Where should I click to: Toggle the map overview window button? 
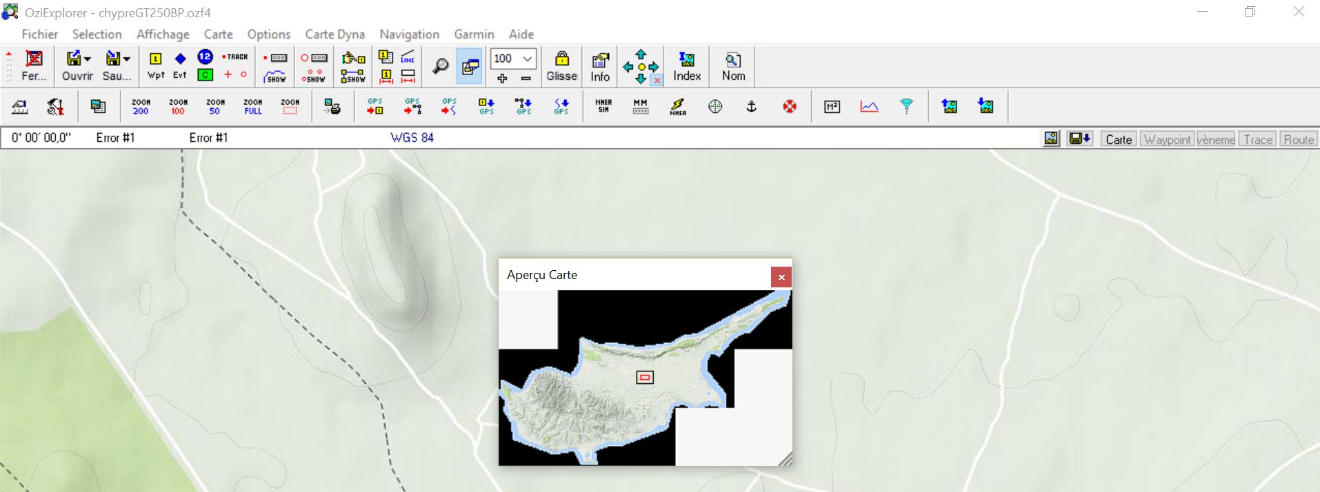470,66
